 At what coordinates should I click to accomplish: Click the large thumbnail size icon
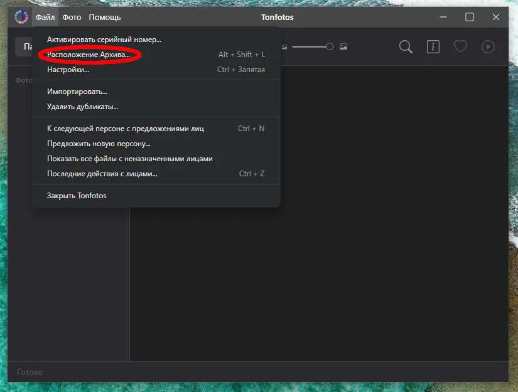point(343,46)
